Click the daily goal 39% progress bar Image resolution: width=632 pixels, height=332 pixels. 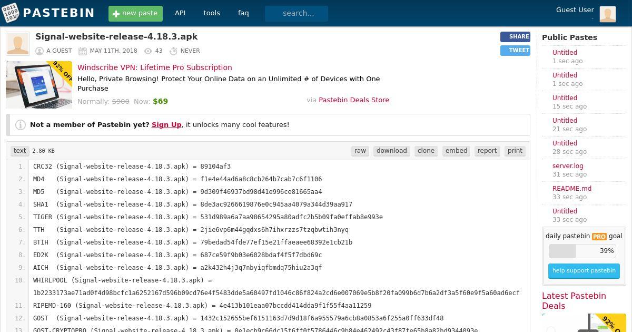coord(584,251)
